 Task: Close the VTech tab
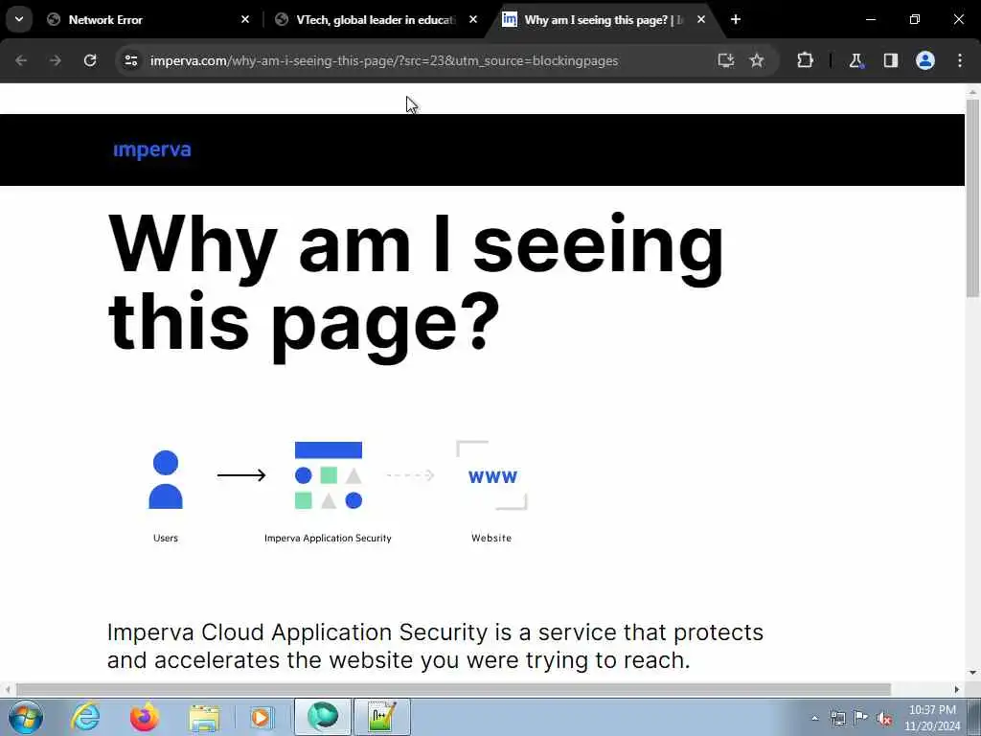tap(473, 20)
